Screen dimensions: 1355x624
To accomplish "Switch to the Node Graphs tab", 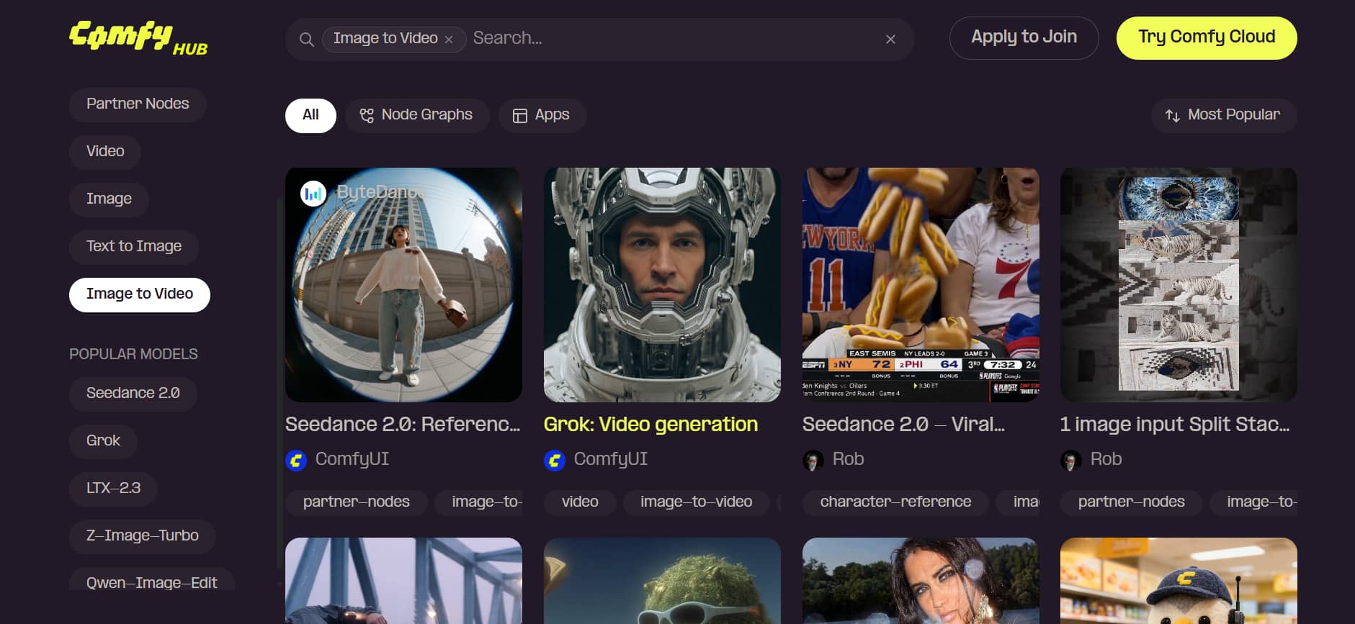I will click(417, 115).
